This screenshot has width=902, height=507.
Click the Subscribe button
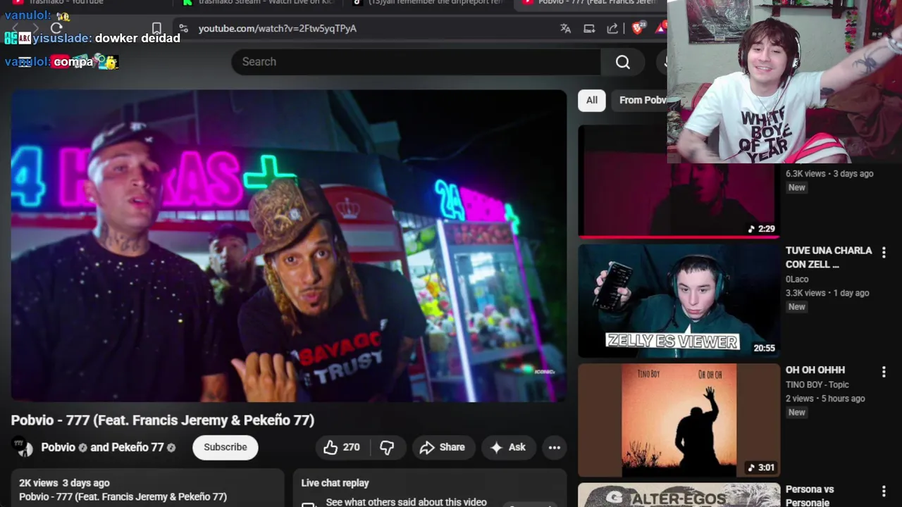pyautogui.click(x=225, y=447)
